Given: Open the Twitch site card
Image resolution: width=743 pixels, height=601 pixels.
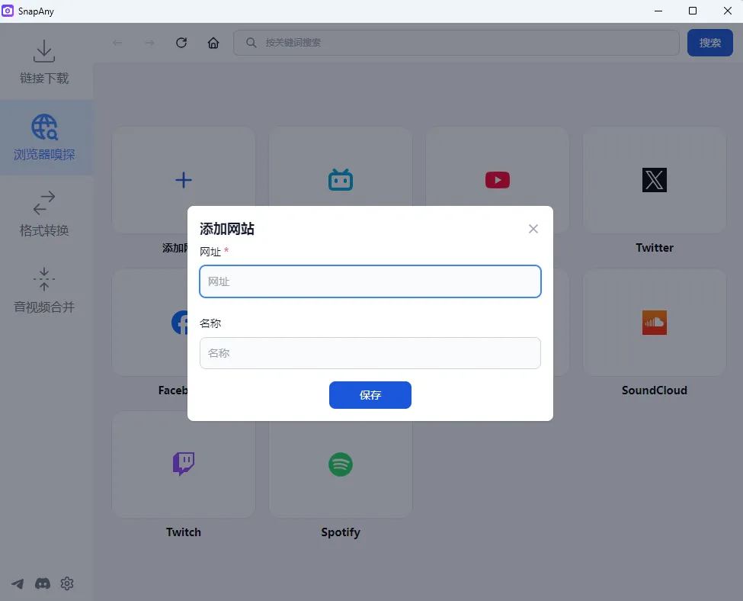Looking at the screenshot, I should 184,464.
